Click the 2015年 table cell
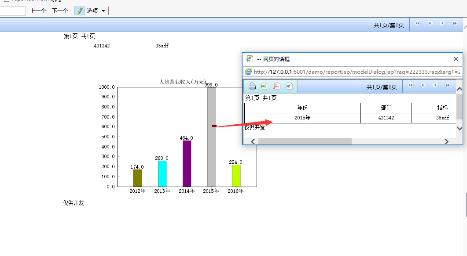The width and height of the screenshot is (467, 256). coord(302,118)
